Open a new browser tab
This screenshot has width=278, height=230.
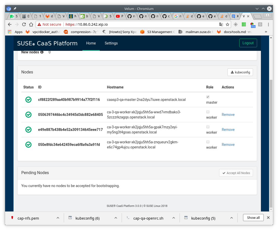click(257, 17)
